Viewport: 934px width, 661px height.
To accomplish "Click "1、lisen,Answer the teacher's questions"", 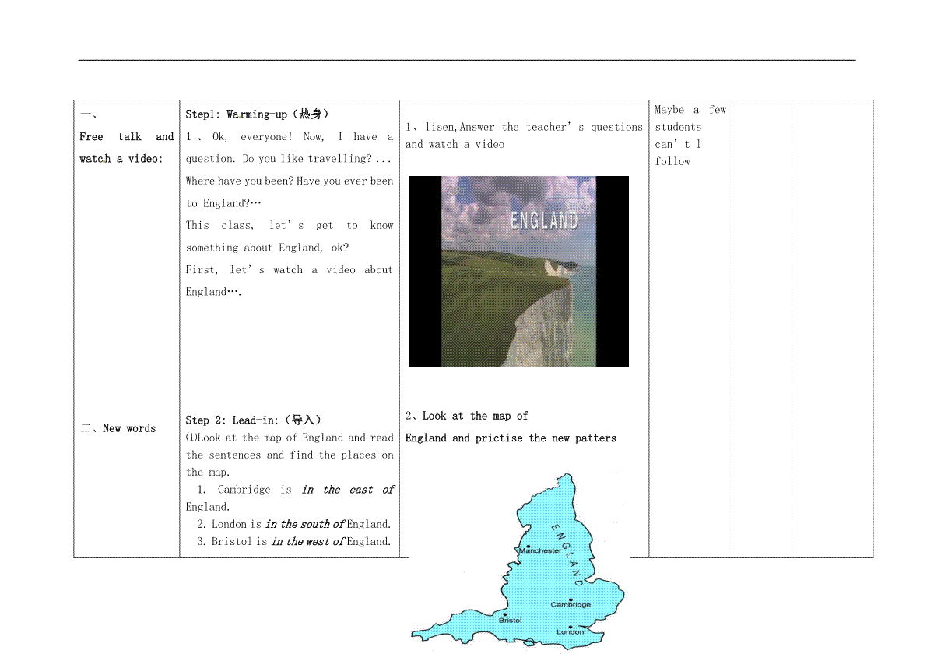I will click(x=525, y=127).
